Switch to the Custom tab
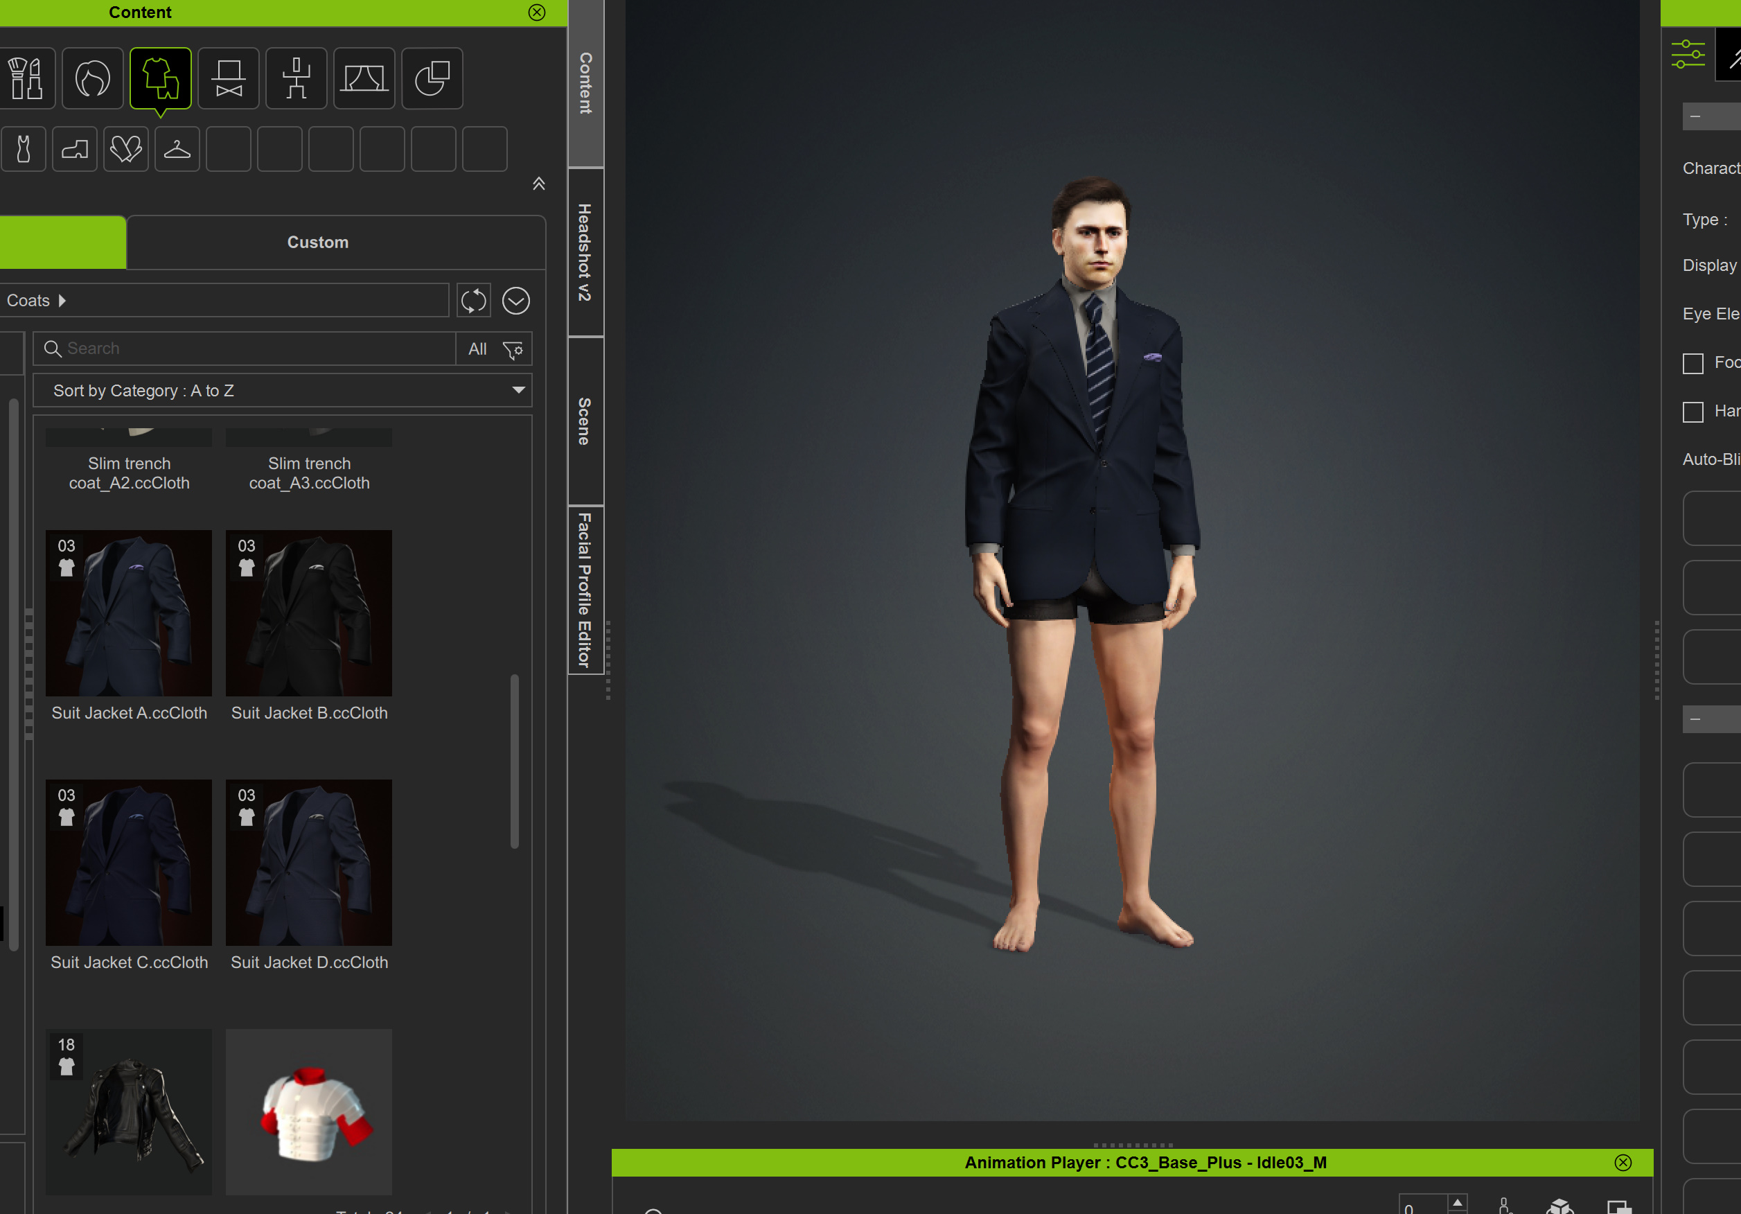 [318, 243]
